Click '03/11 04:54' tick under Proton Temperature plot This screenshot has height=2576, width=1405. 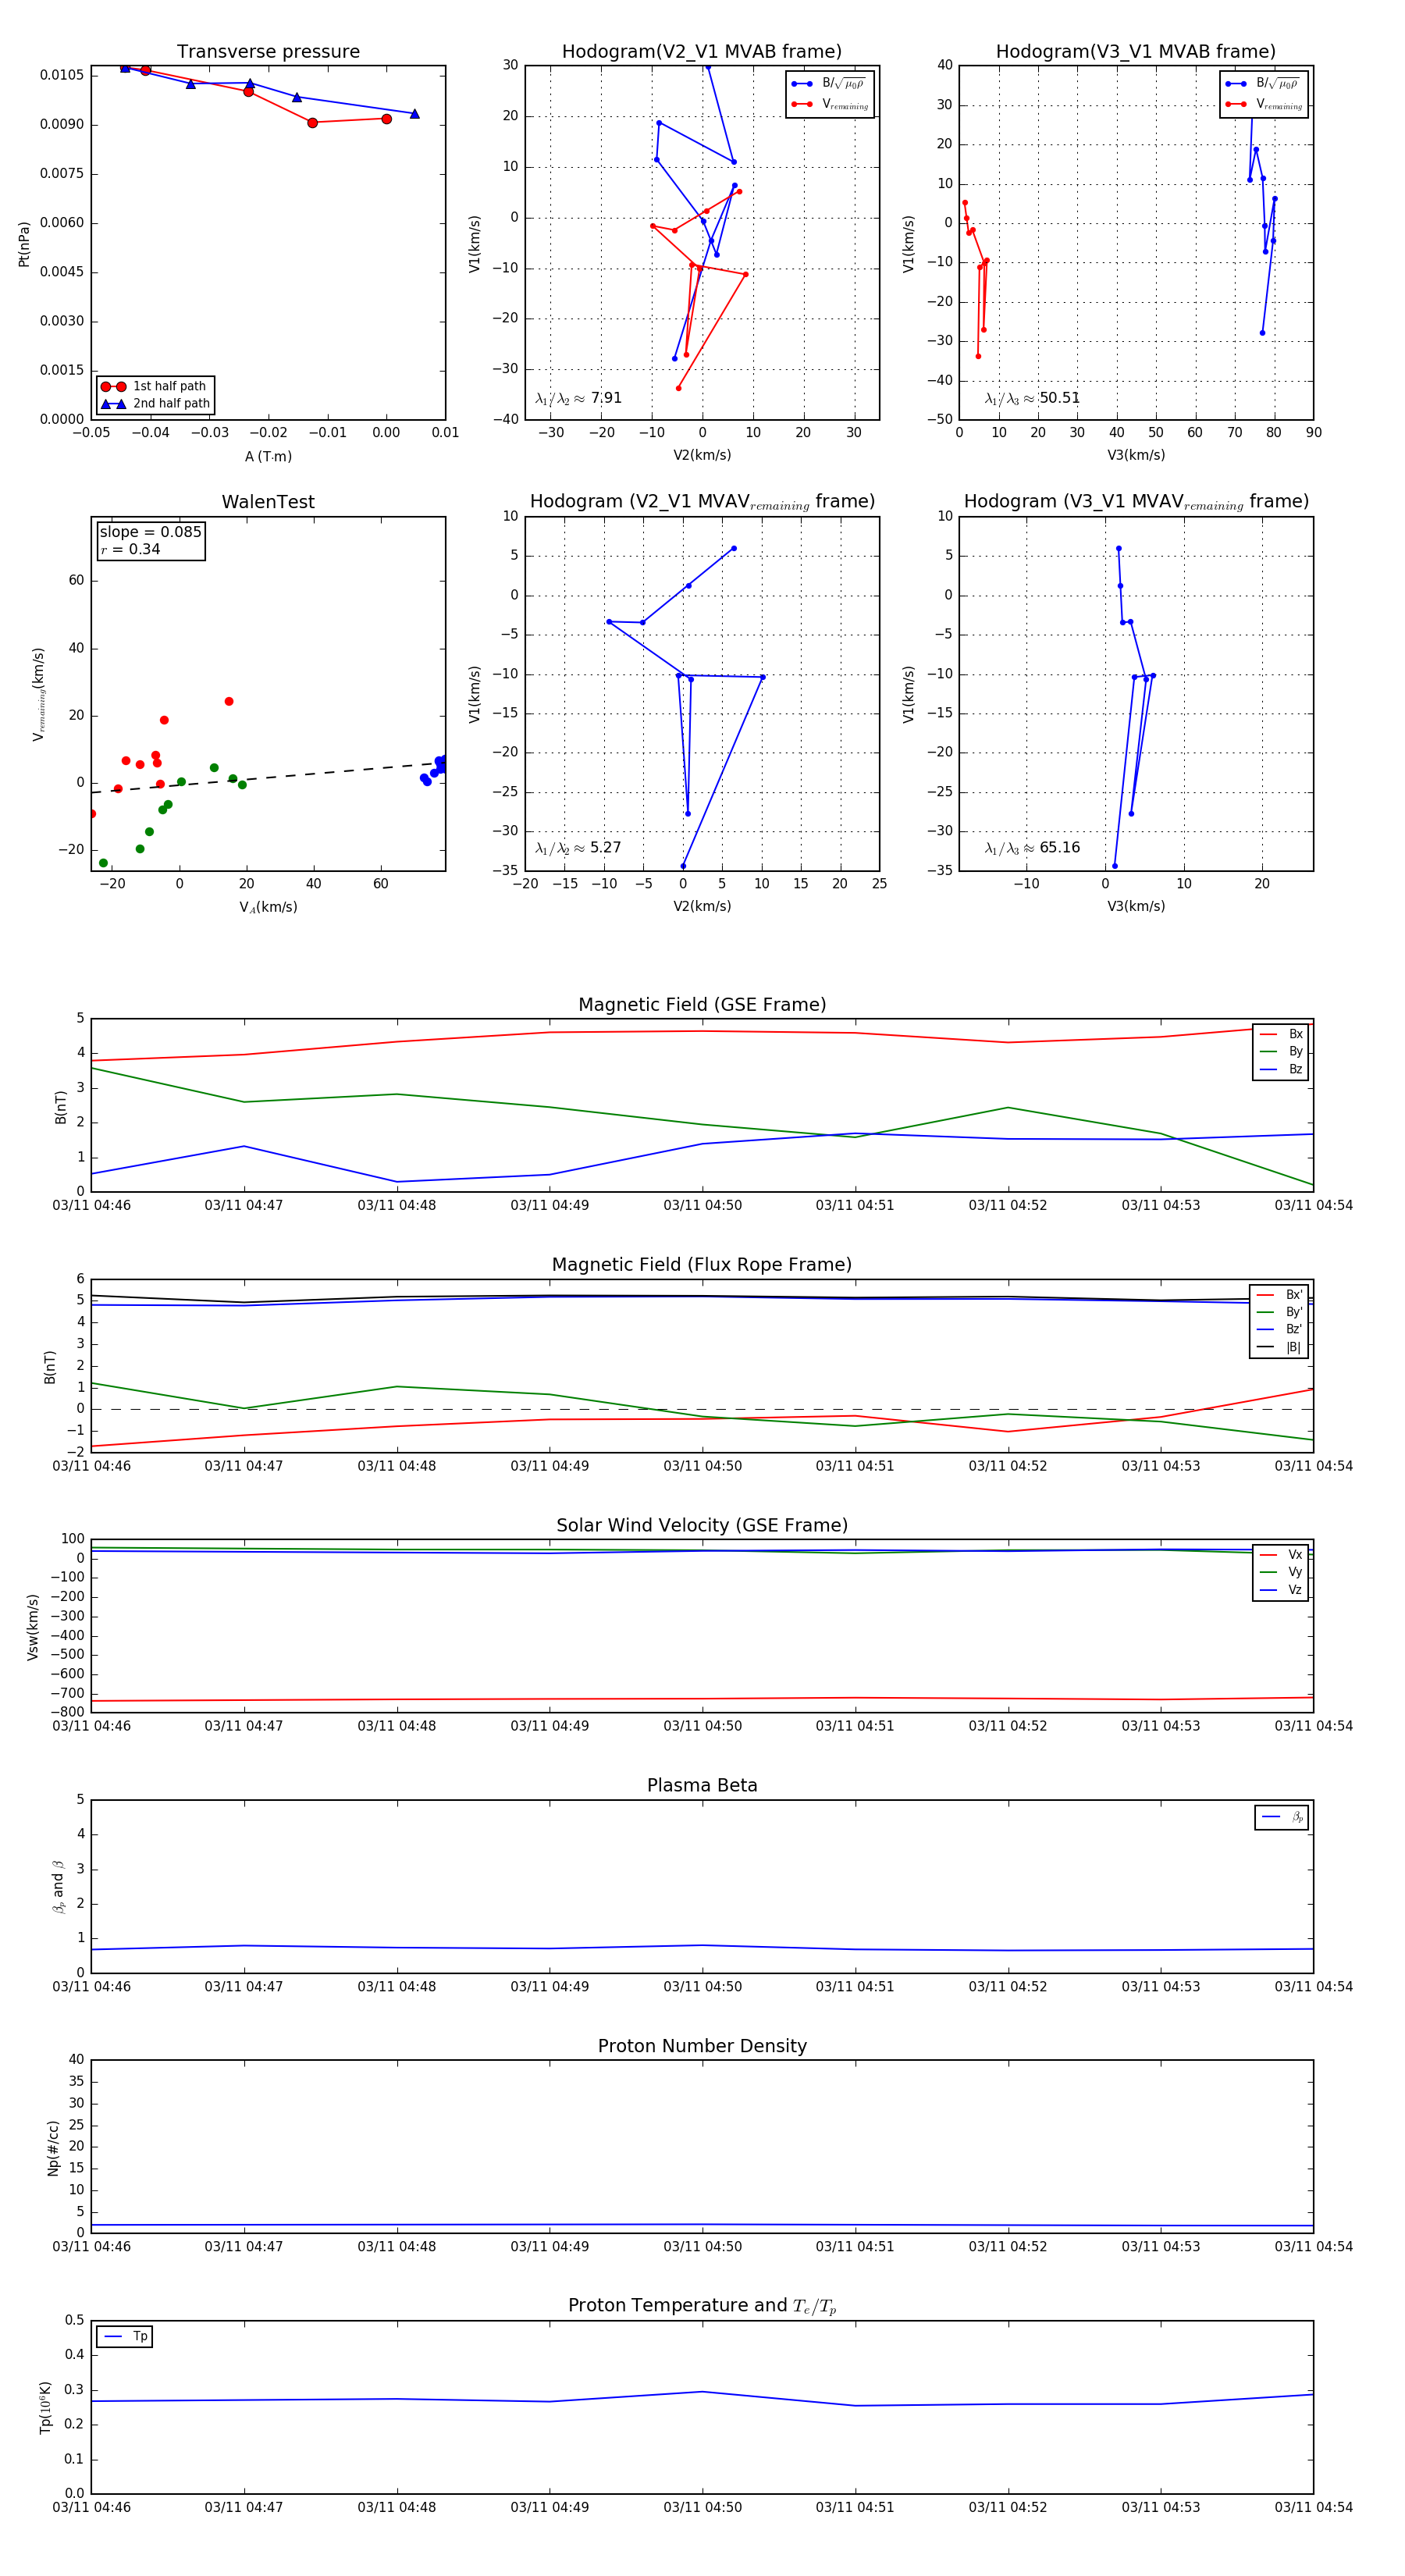coord(1313,2507)
